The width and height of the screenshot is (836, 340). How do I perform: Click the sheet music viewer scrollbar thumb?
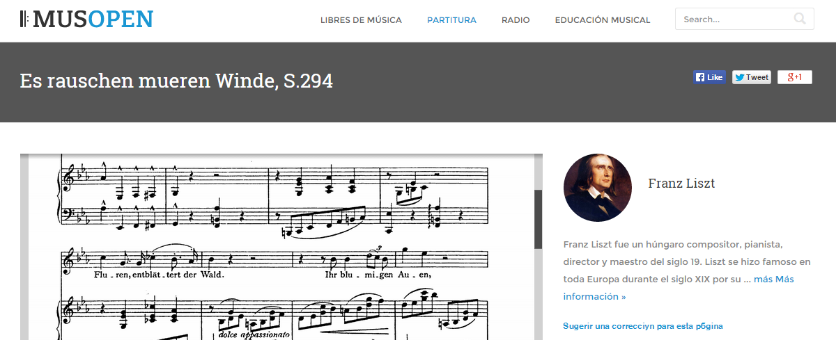click(538, 219)
